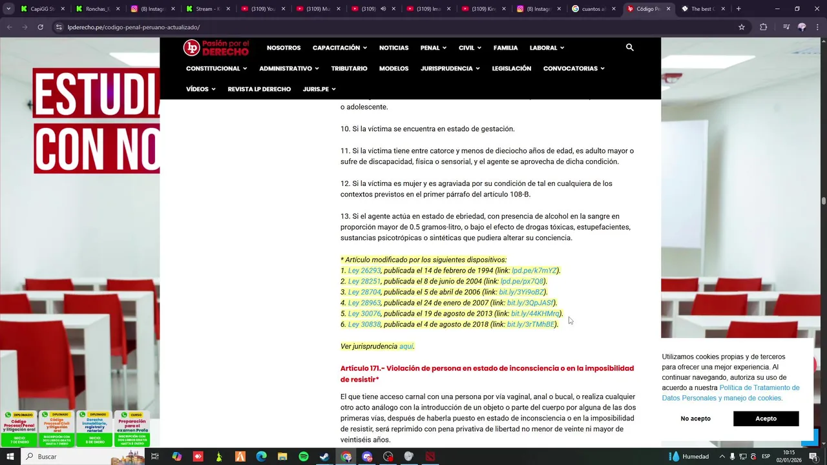
Task: View site information icon in address bar
Action: pyautogui.click(x=59, y=27)
